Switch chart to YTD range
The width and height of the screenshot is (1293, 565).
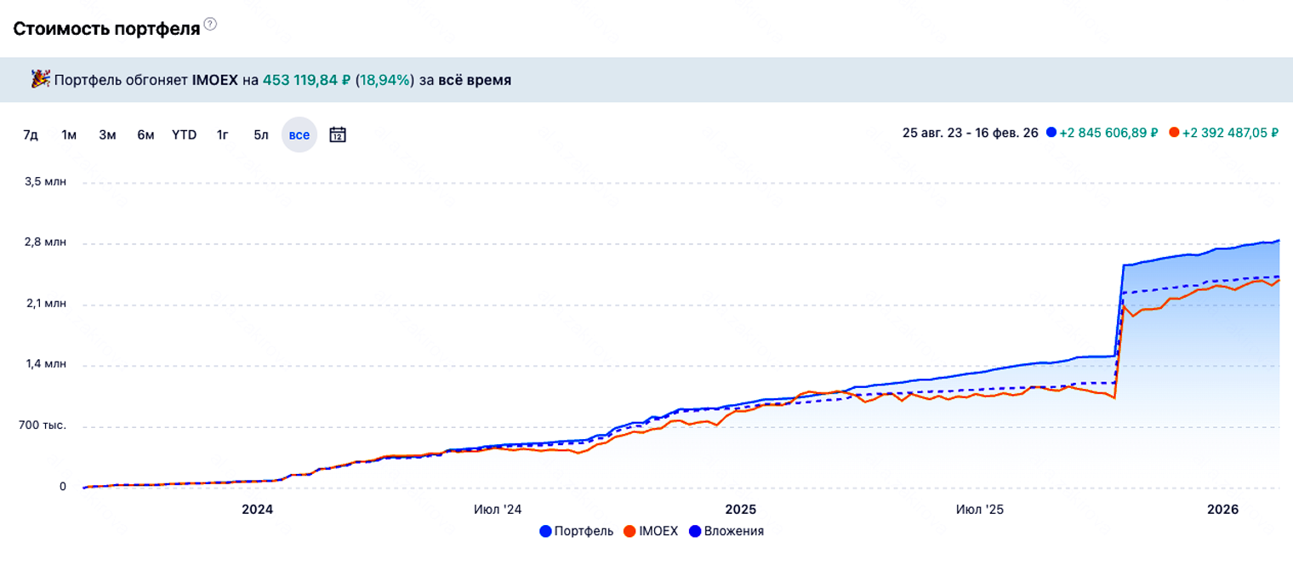pos(184,134)
